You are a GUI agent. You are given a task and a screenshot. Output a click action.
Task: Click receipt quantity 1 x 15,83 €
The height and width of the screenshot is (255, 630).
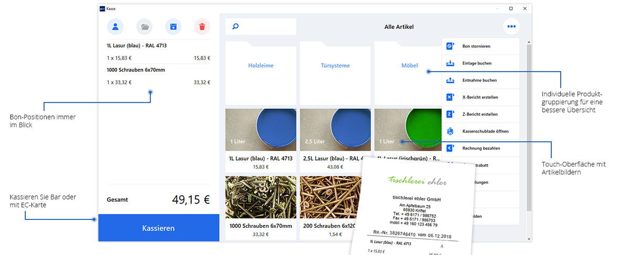point(119,58)
